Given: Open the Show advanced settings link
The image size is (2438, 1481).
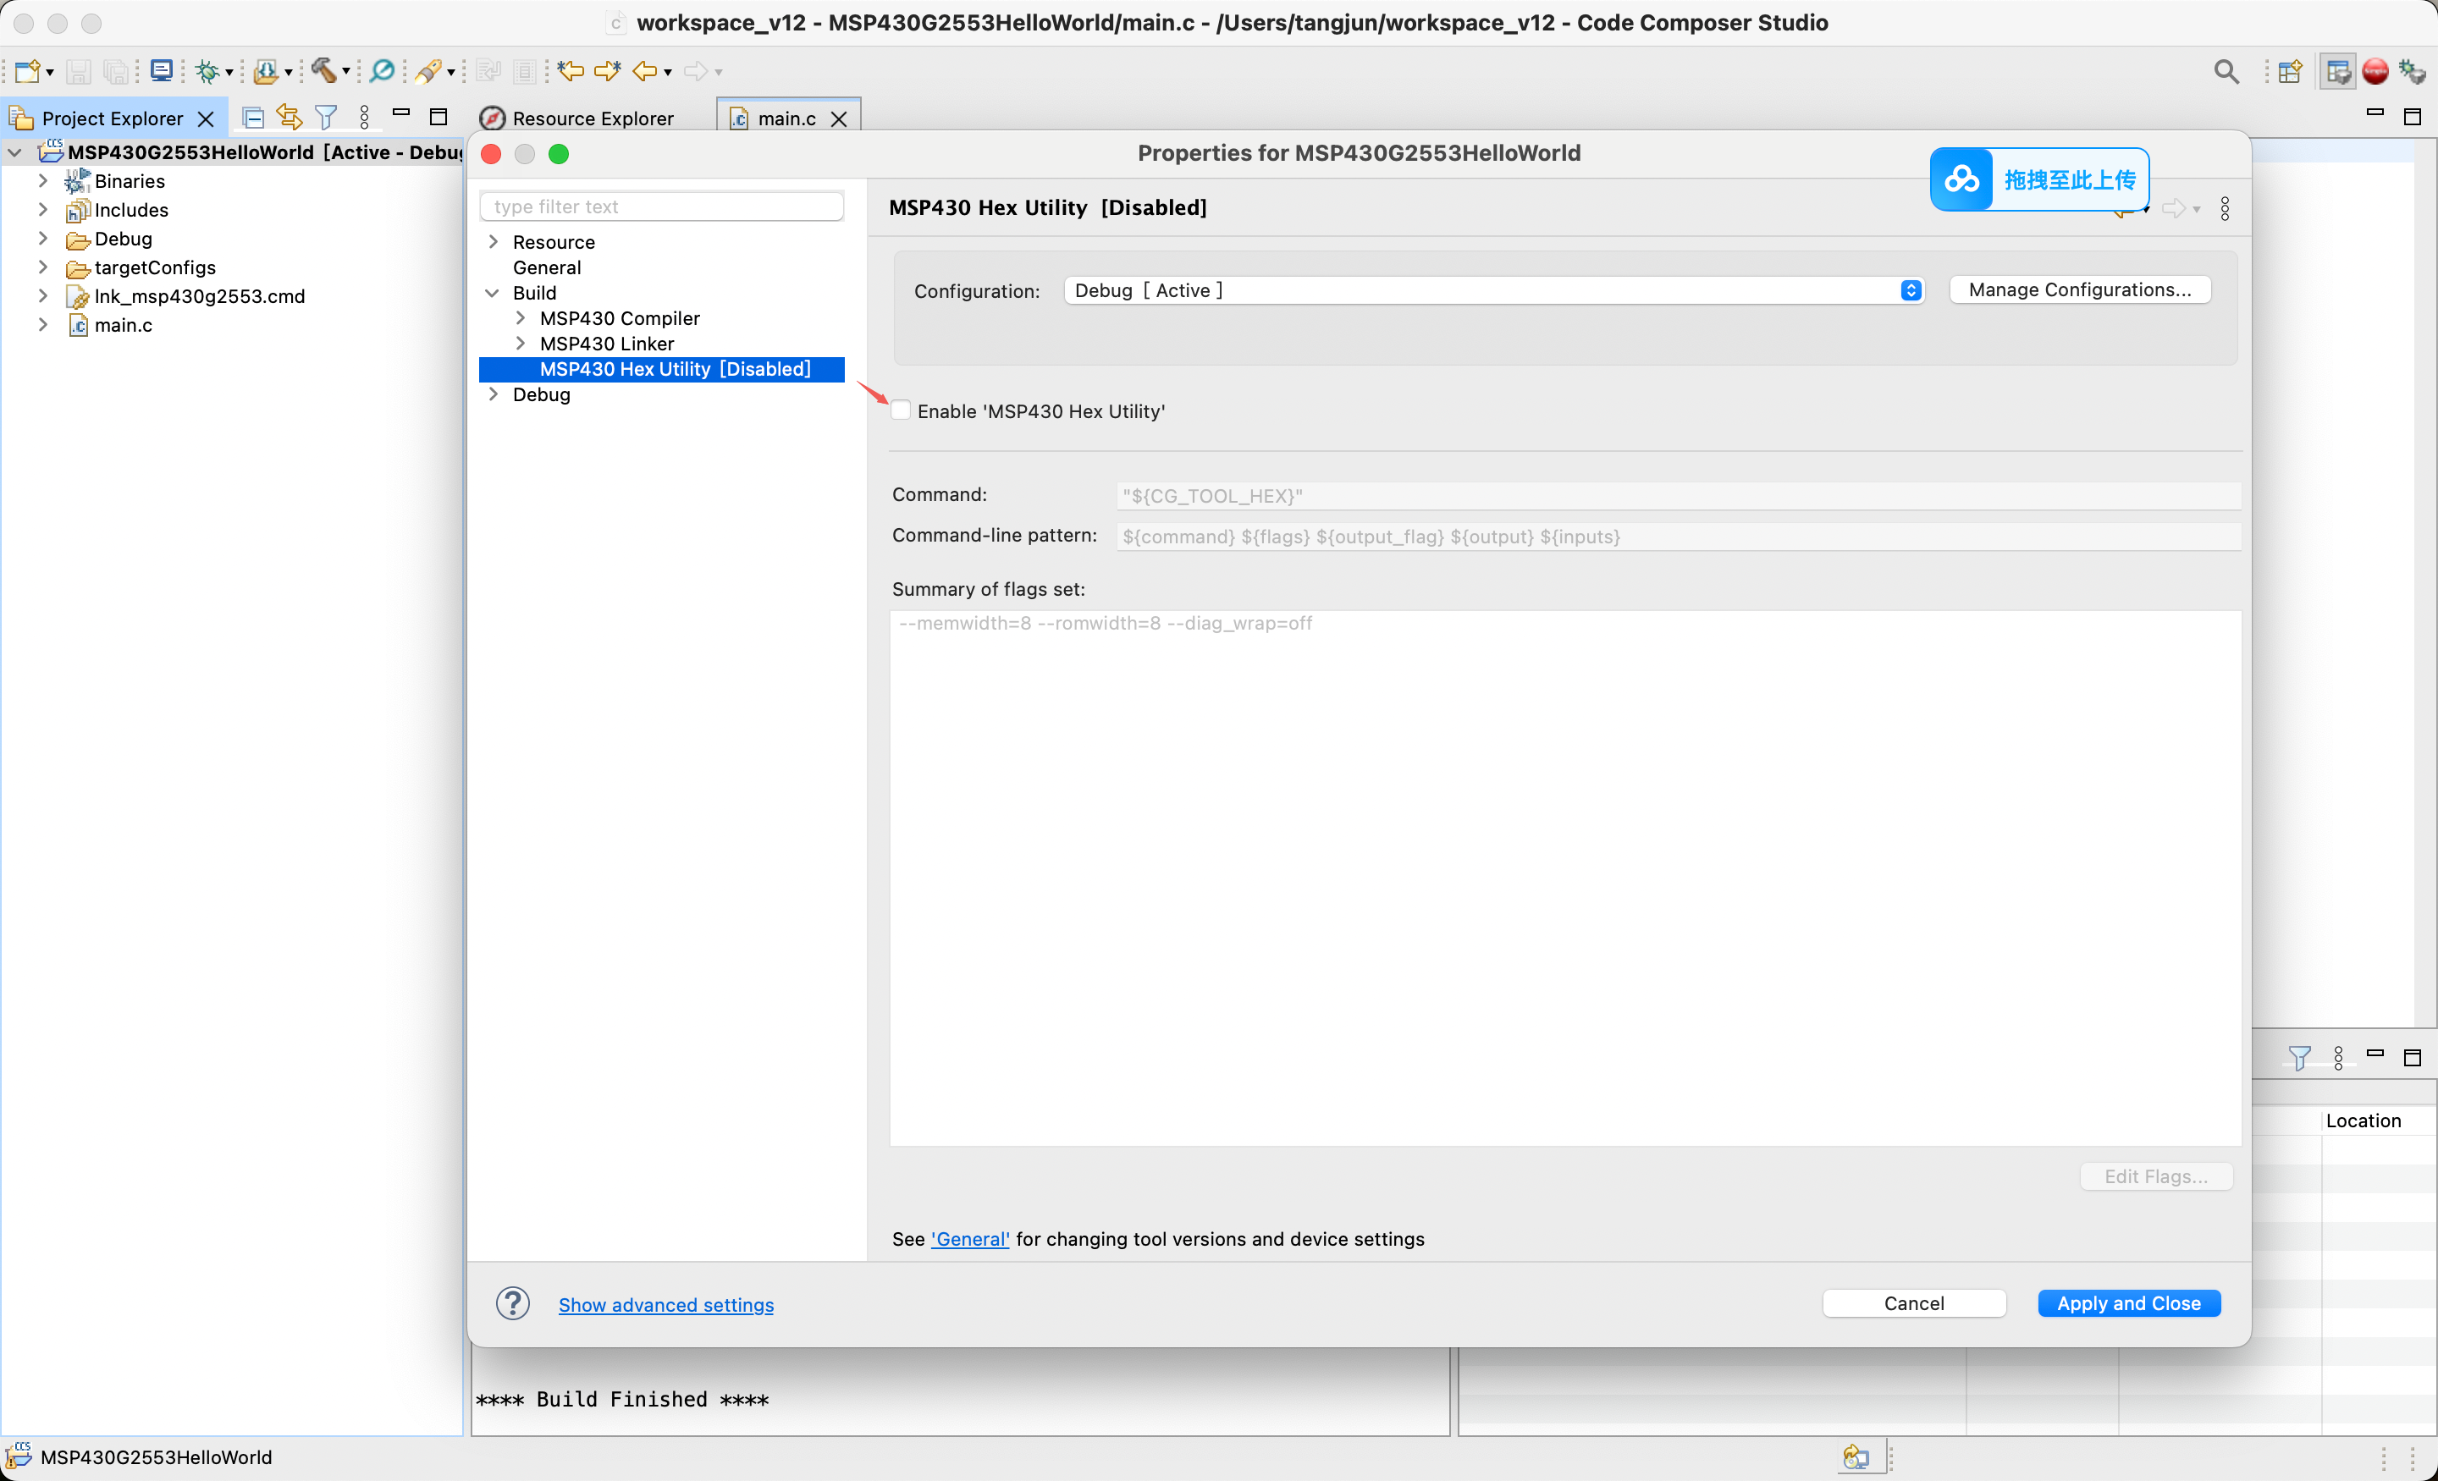Looking at the screenshot, I should (666, 1304).
